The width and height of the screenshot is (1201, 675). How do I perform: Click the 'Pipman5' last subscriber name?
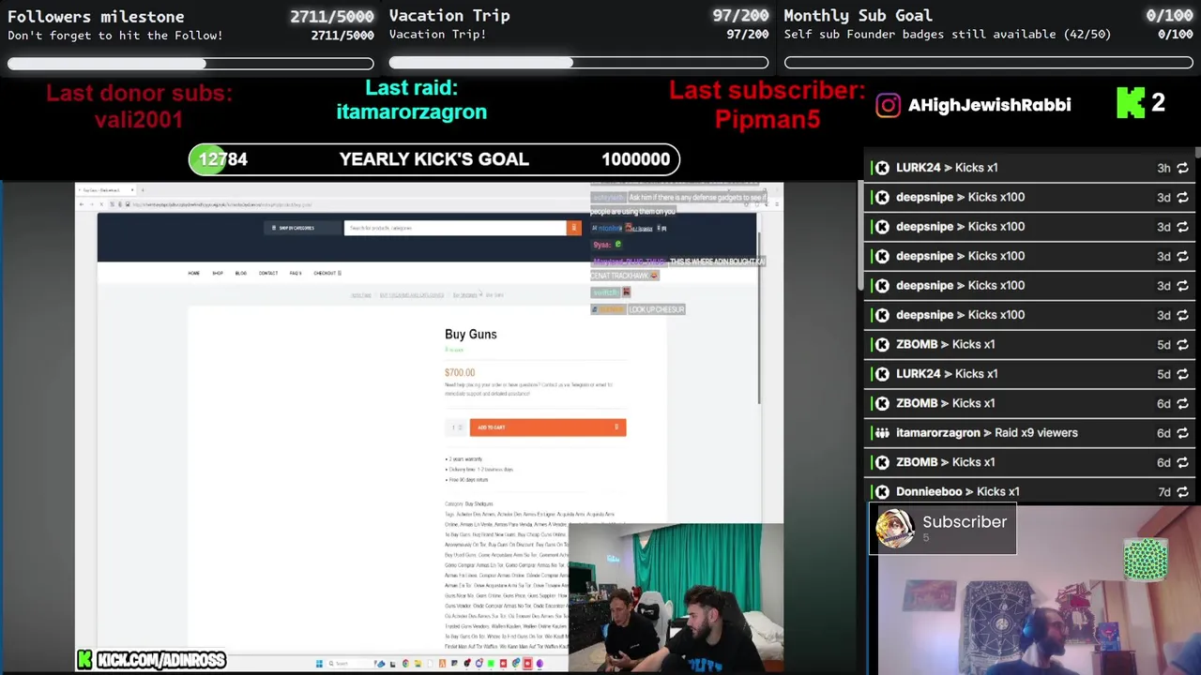pyautogui.click(x=768, y=120)
